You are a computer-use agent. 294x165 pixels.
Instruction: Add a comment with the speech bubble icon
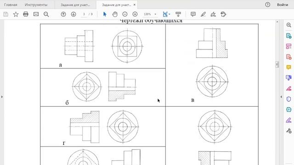[x=193, y=14]
